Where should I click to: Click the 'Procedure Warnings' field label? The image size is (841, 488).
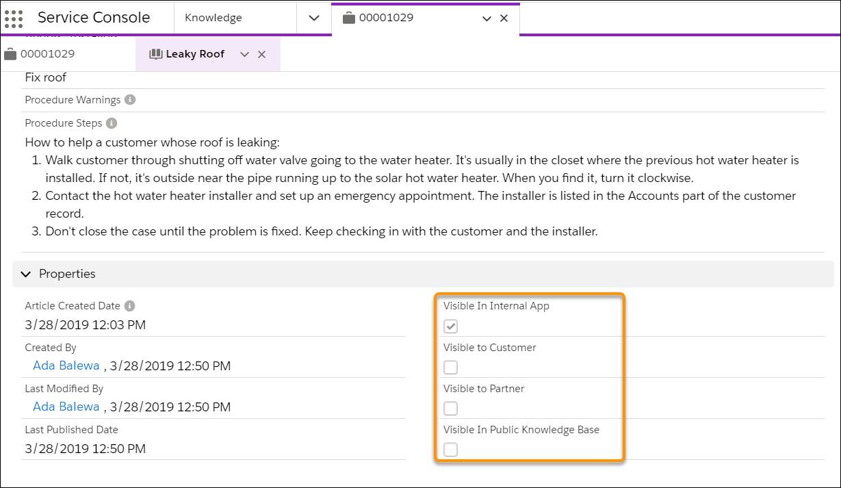tap(73, 100)
